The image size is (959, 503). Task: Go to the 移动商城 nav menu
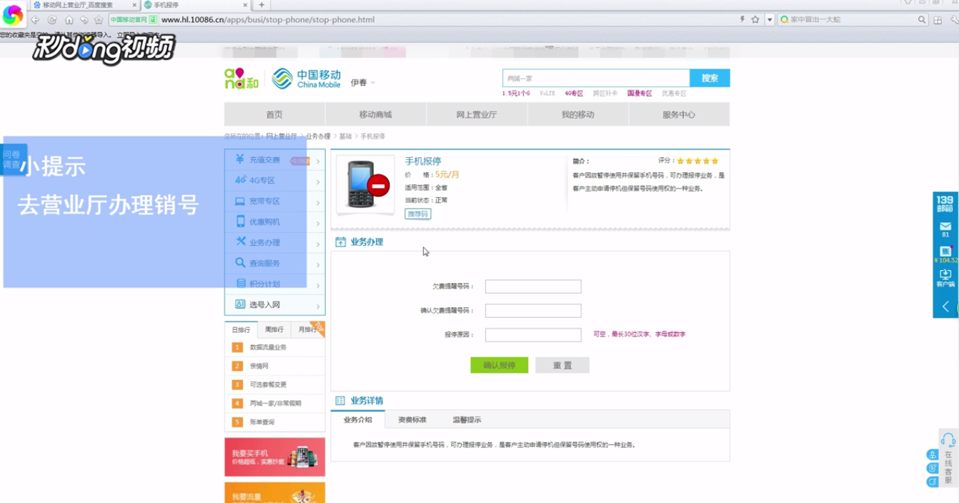375,114
